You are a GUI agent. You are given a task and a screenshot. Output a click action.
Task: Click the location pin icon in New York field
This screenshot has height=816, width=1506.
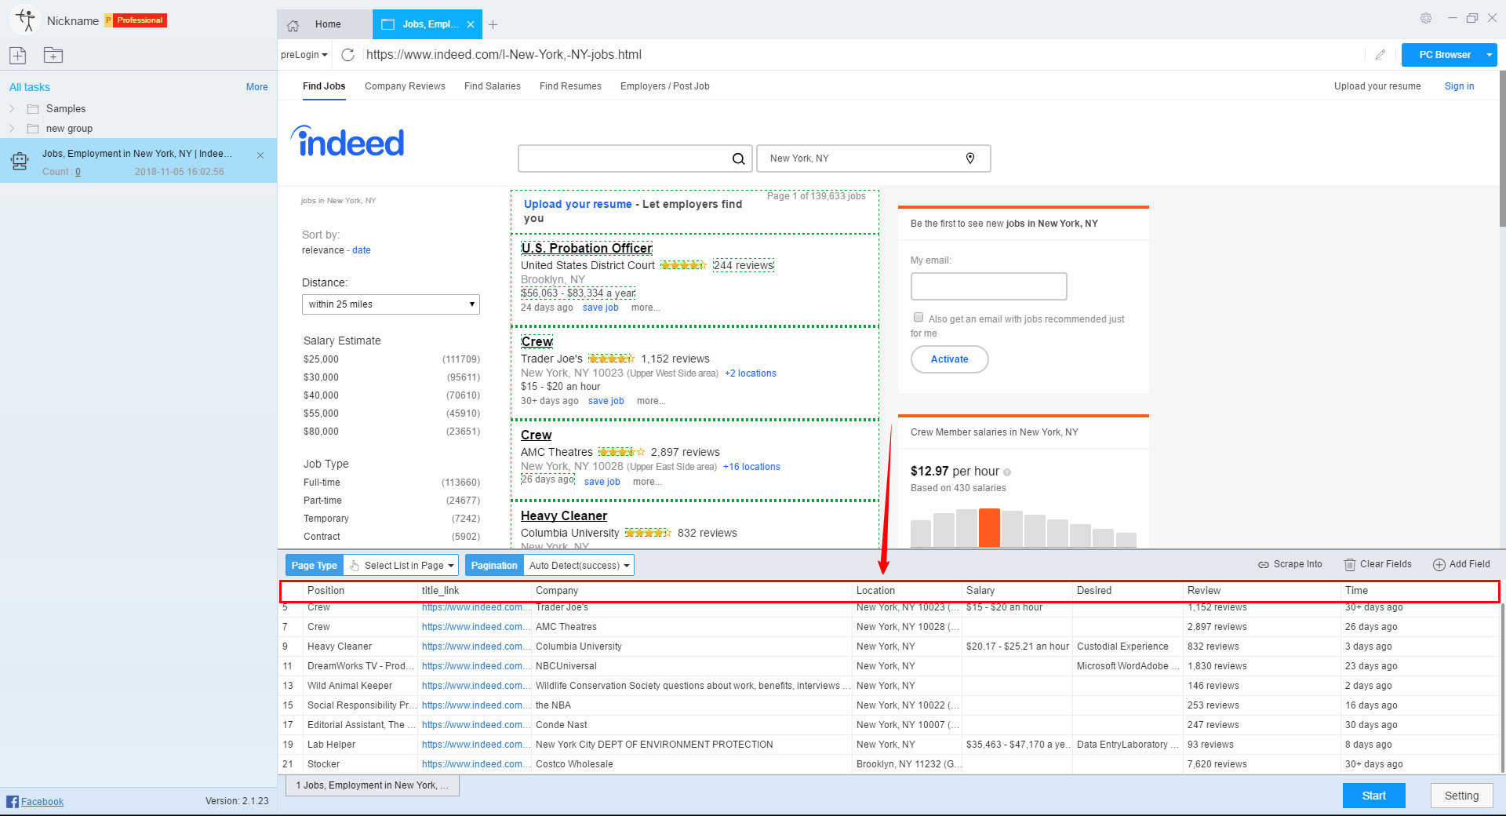[970, 158]
